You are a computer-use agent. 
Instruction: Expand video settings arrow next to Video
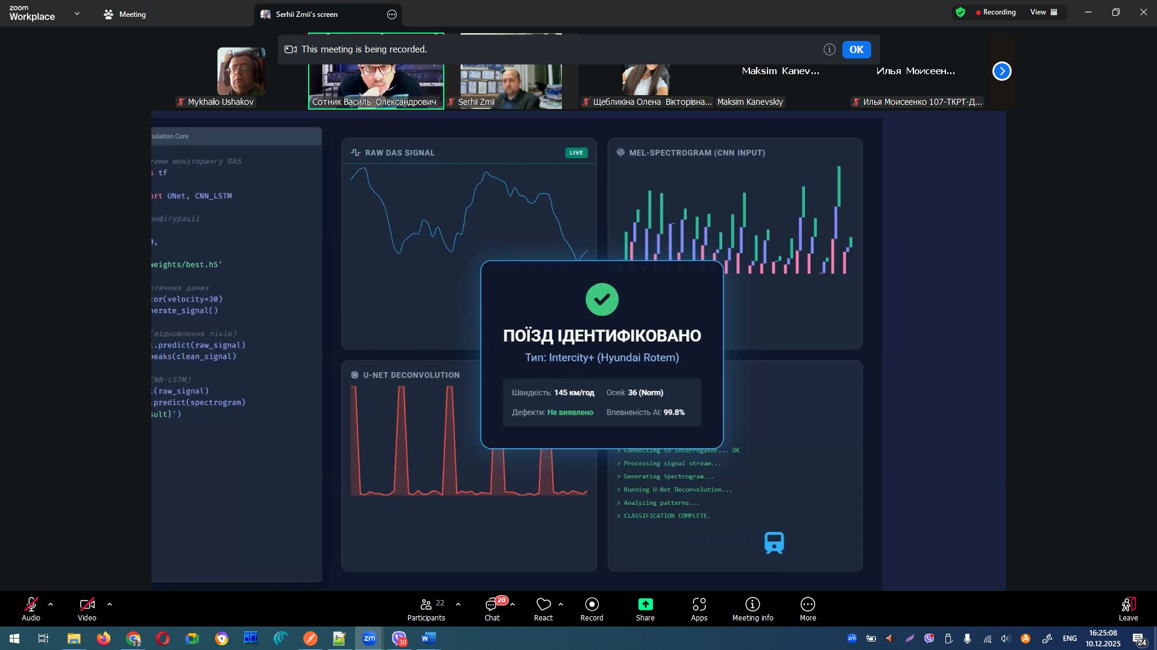110,604
